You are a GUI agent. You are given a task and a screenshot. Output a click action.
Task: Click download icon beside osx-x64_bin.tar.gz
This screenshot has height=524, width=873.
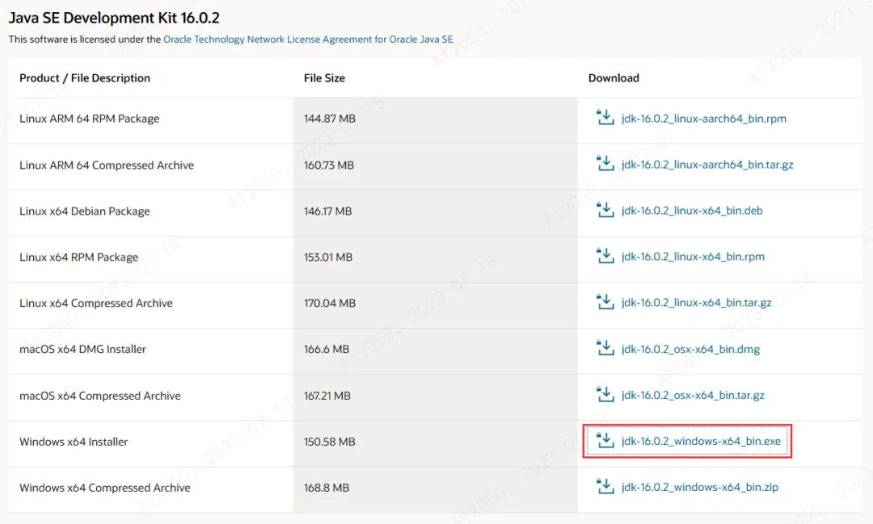605,394
